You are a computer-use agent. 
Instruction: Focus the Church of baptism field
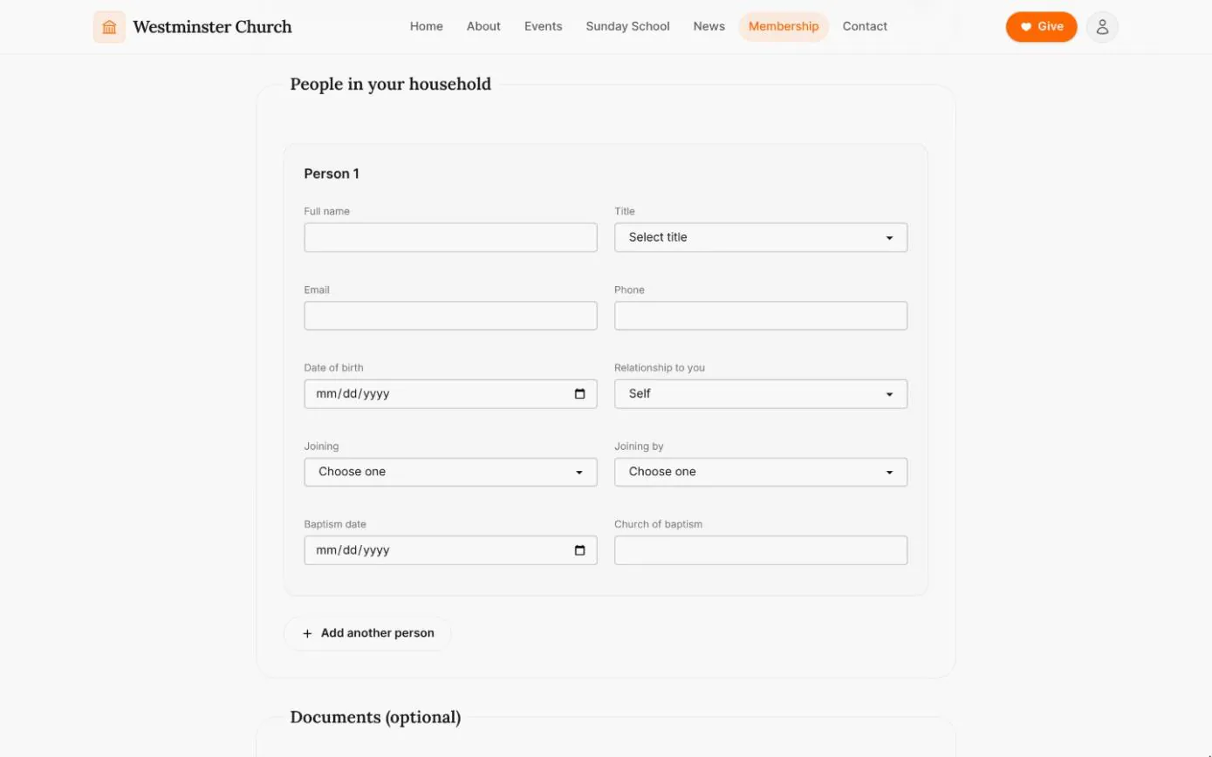click(x=761, y=550)
